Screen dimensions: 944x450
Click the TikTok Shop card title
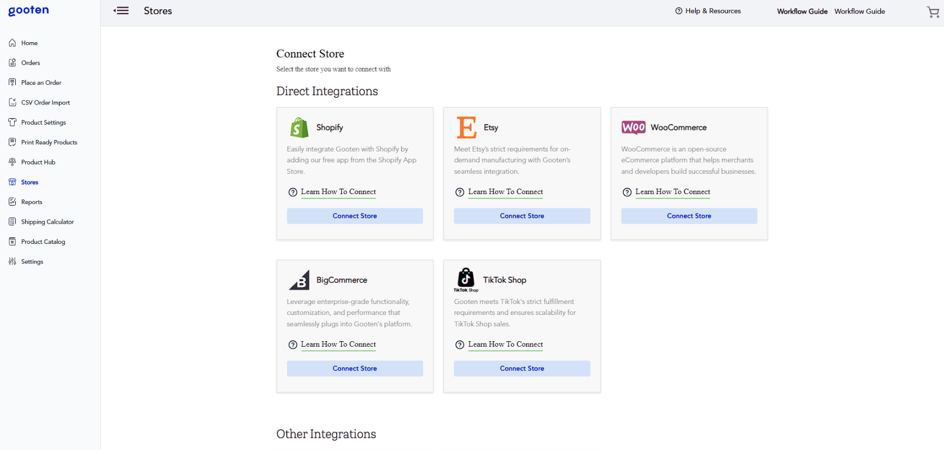[x=505, y=280]
